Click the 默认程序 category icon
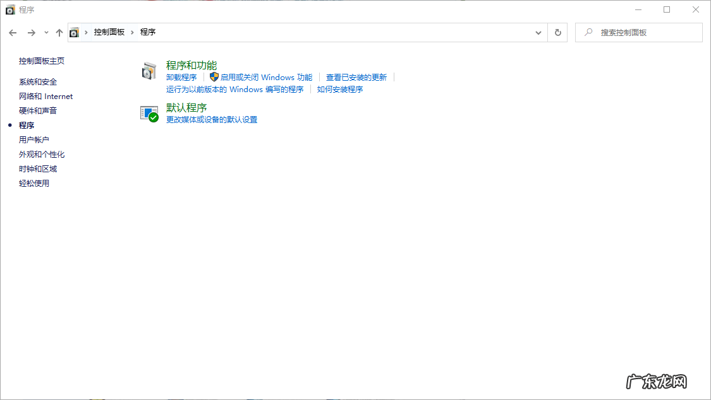Screen dimensions: 711x400 pos(149,113)
